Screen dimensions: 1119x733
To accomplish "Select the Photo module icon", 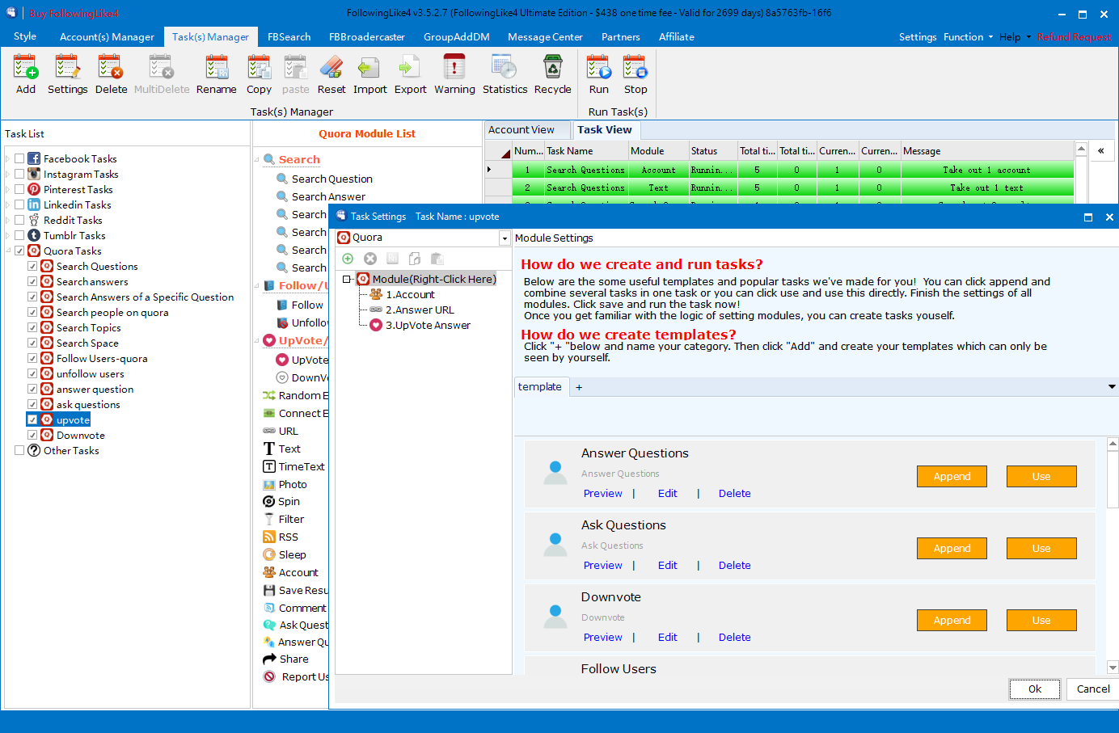I will point(269,485).
